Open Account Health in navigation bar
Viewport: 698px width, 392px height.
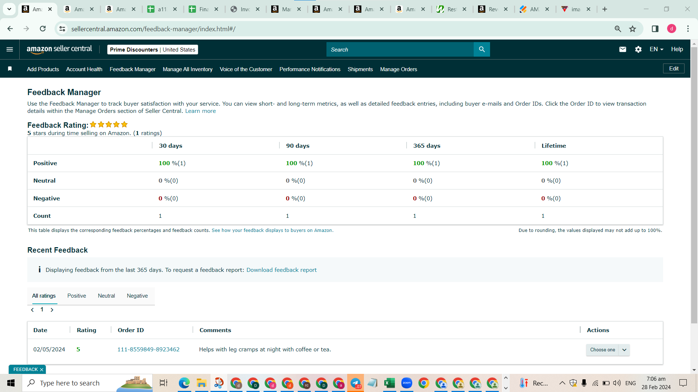(x=84, y=69)
